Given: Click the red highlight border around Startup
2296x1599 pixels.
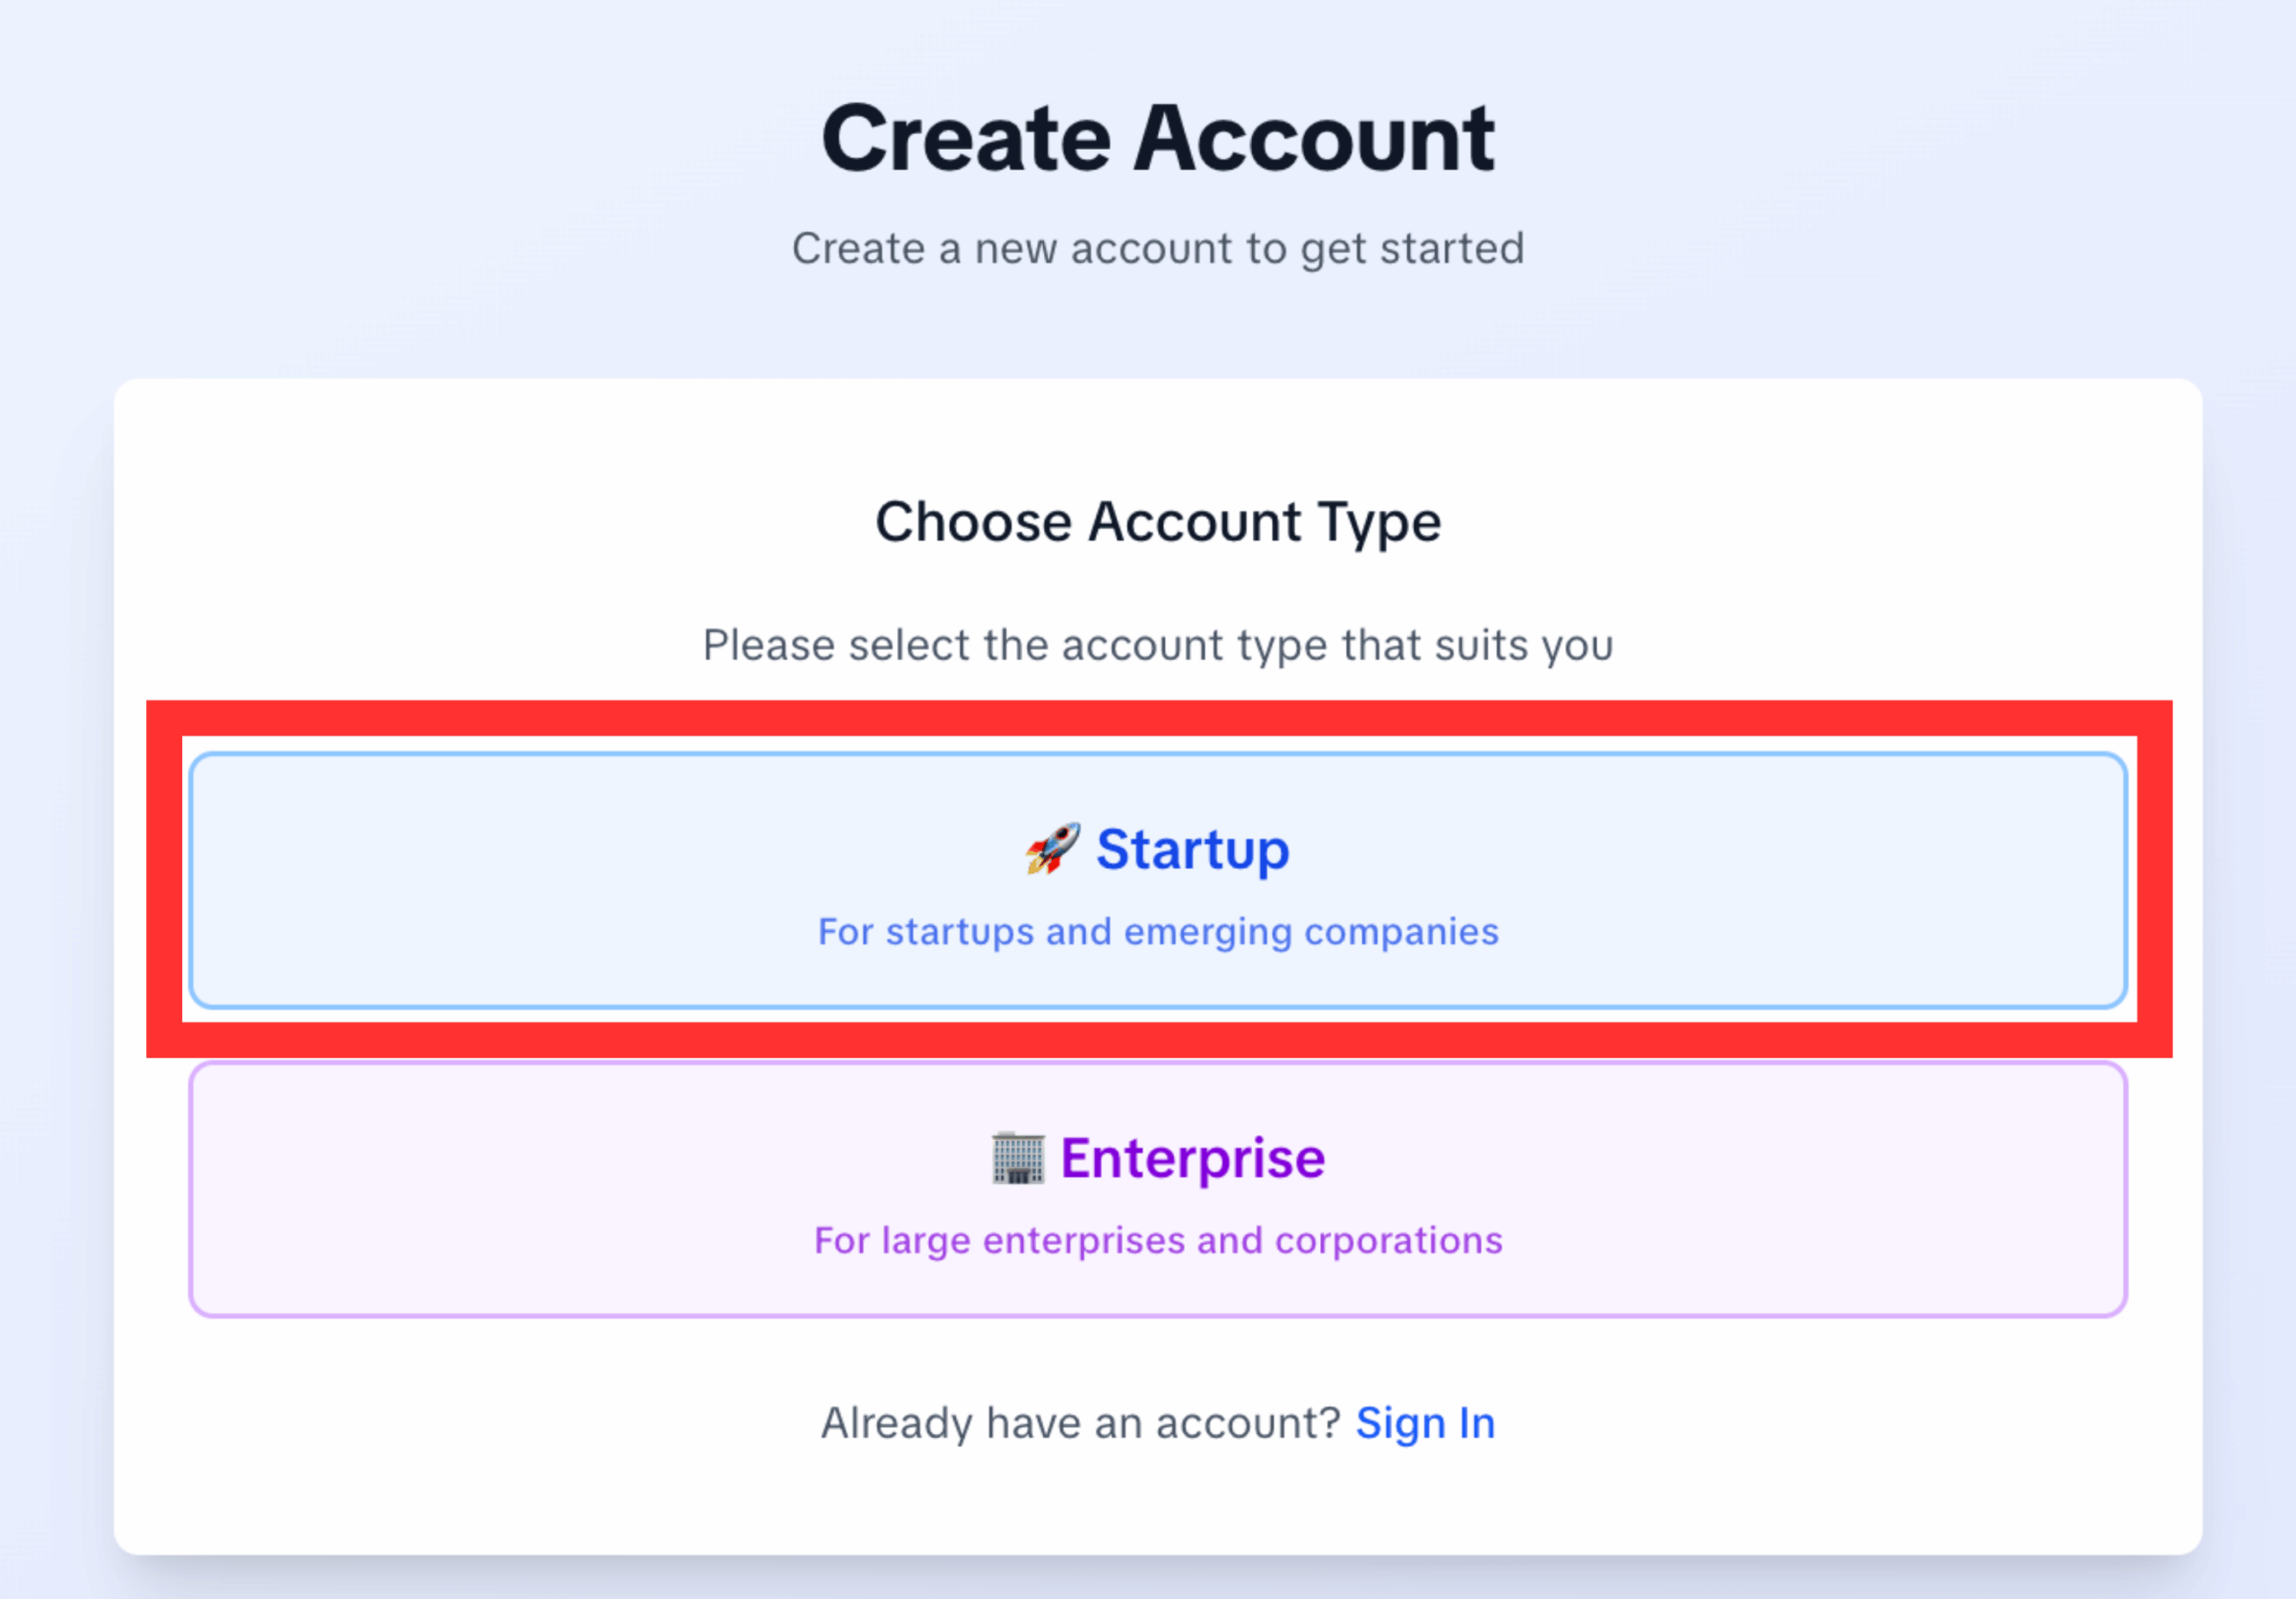Looking at the screenshot, I should [1158, 718].
